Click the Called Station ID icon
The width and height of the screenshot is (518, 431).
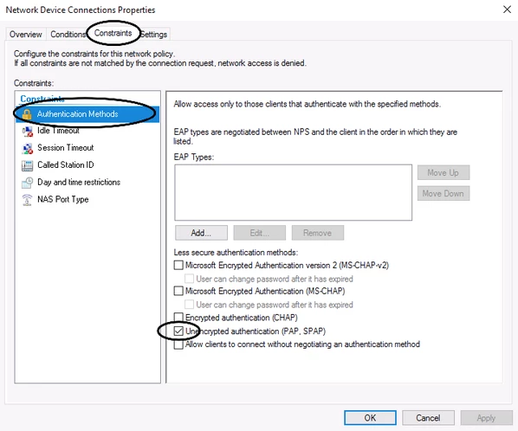click(27, 165)
